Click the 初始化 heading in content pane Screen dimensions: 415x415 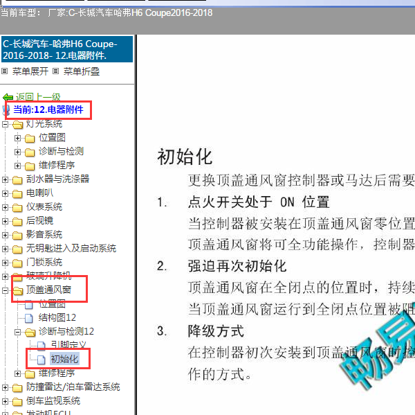pyautogui.click(x=185, y=157)
